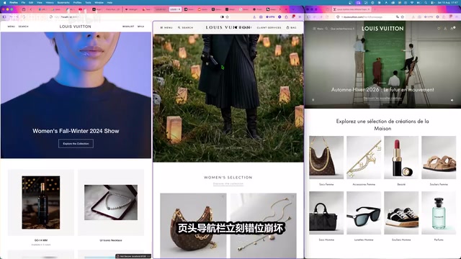Screen dimensions: 461x259
Task: Go back in the right browser window
Action: pyautogui.click(x=315, y=17)
